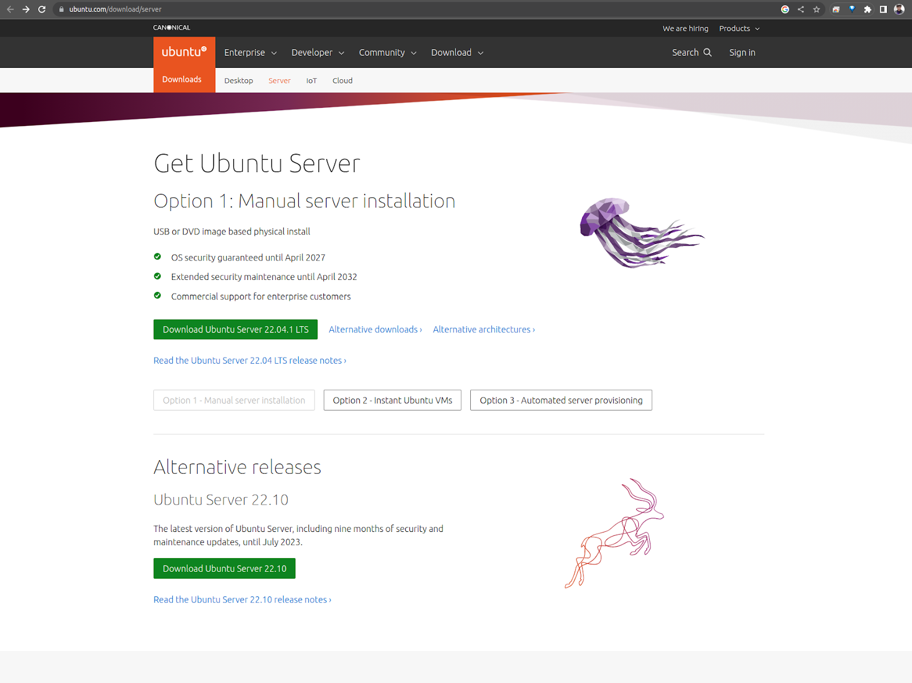912x683 pixels.
Task: Download Ubuntu Server 22.10
Action: 225,568
